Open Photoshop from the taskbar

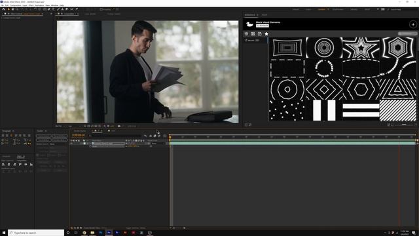tap(101, 233)
